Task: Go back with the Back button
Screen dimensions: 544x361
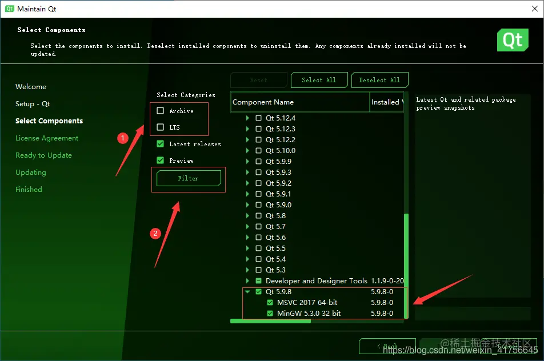Action: click(x=387, y=346)
